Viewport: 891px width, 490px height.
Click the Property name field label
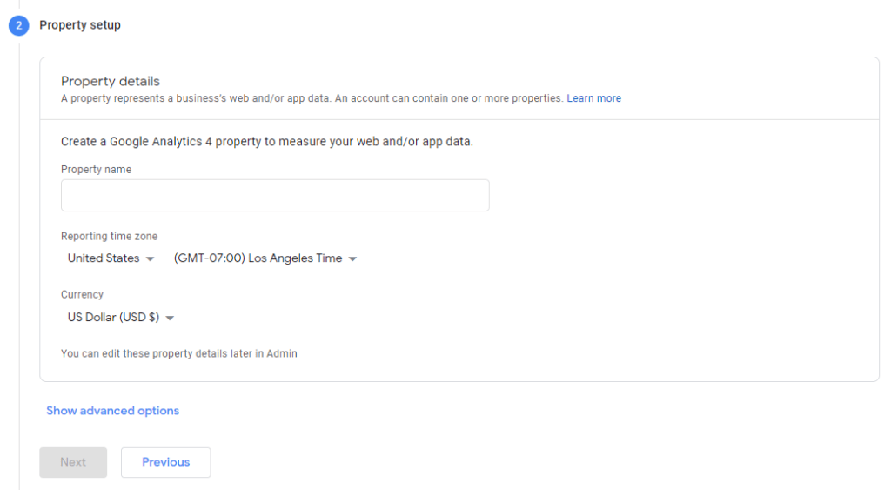96,170
